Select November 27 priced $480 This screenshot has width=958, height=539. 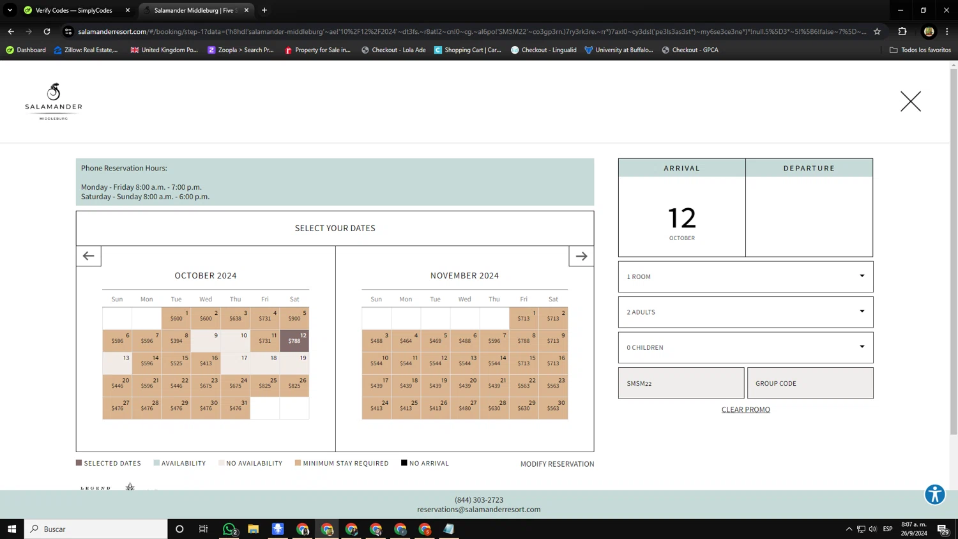click(464, 407)
